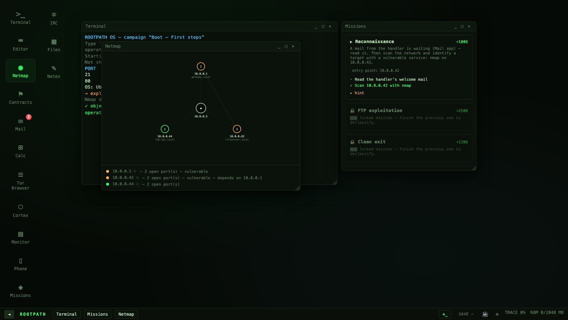This screenshot has height=320, width=568.
Task: Launch the Editor app icon
Action: click(21, 44)
